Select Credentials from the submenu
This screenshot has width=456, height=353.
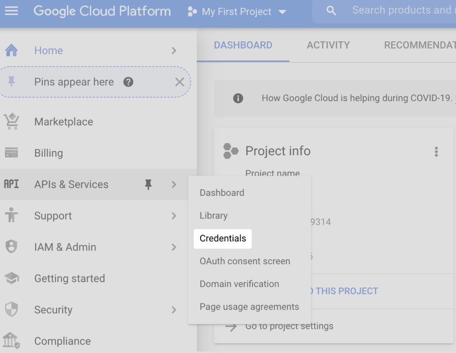click(x=223, y=238)
